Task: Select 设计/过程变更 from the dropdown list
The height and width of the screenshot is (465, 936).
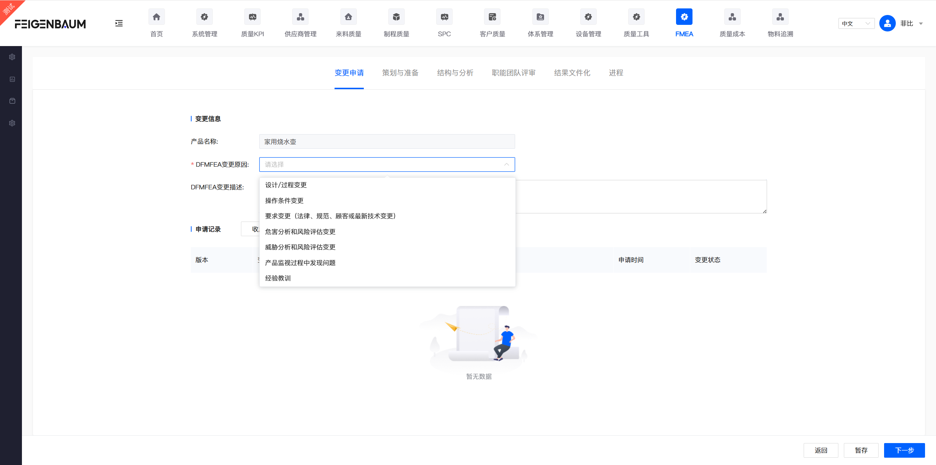Action: pos(286,185)
